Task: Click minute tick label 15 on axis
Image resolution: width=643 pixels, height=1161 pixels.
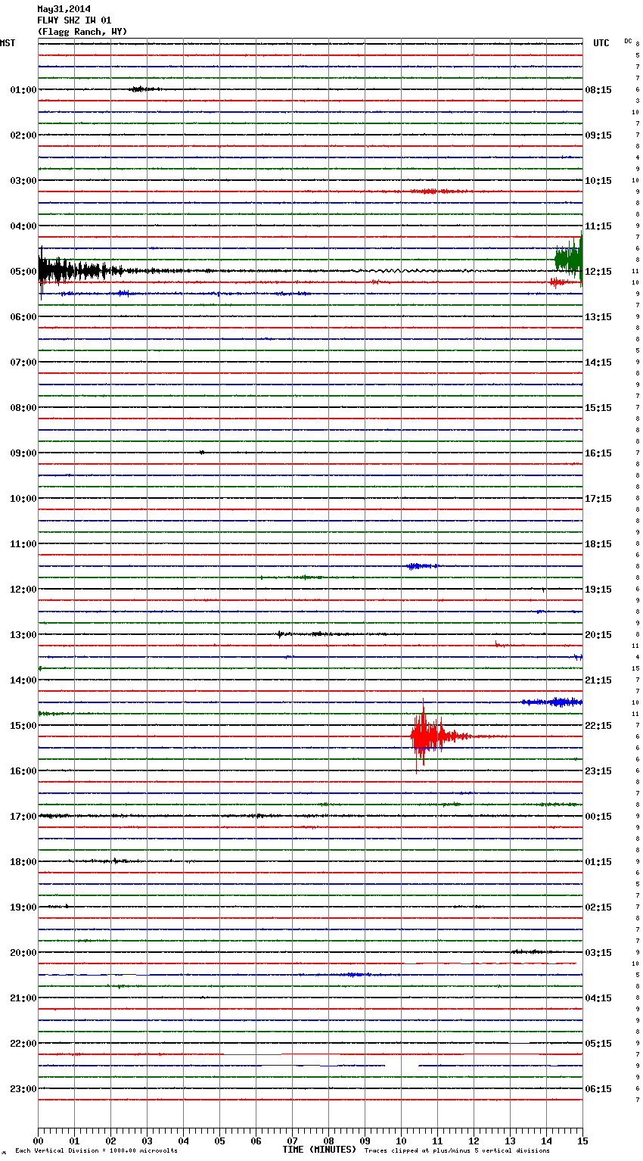Action: (582, 1141)
